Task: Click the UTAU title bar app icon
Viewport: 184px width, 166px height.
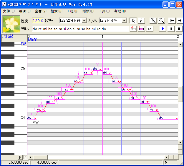Action: click(x=4, y=4)
